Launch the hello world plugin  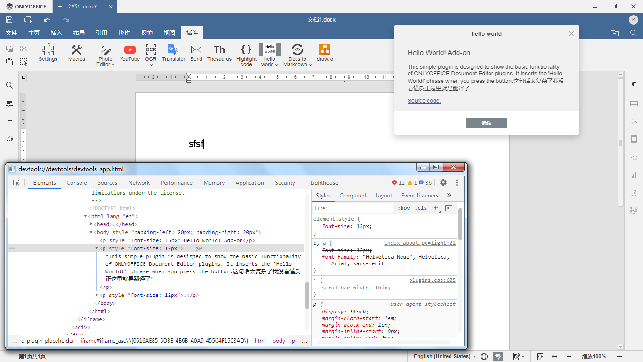[270, 55]
